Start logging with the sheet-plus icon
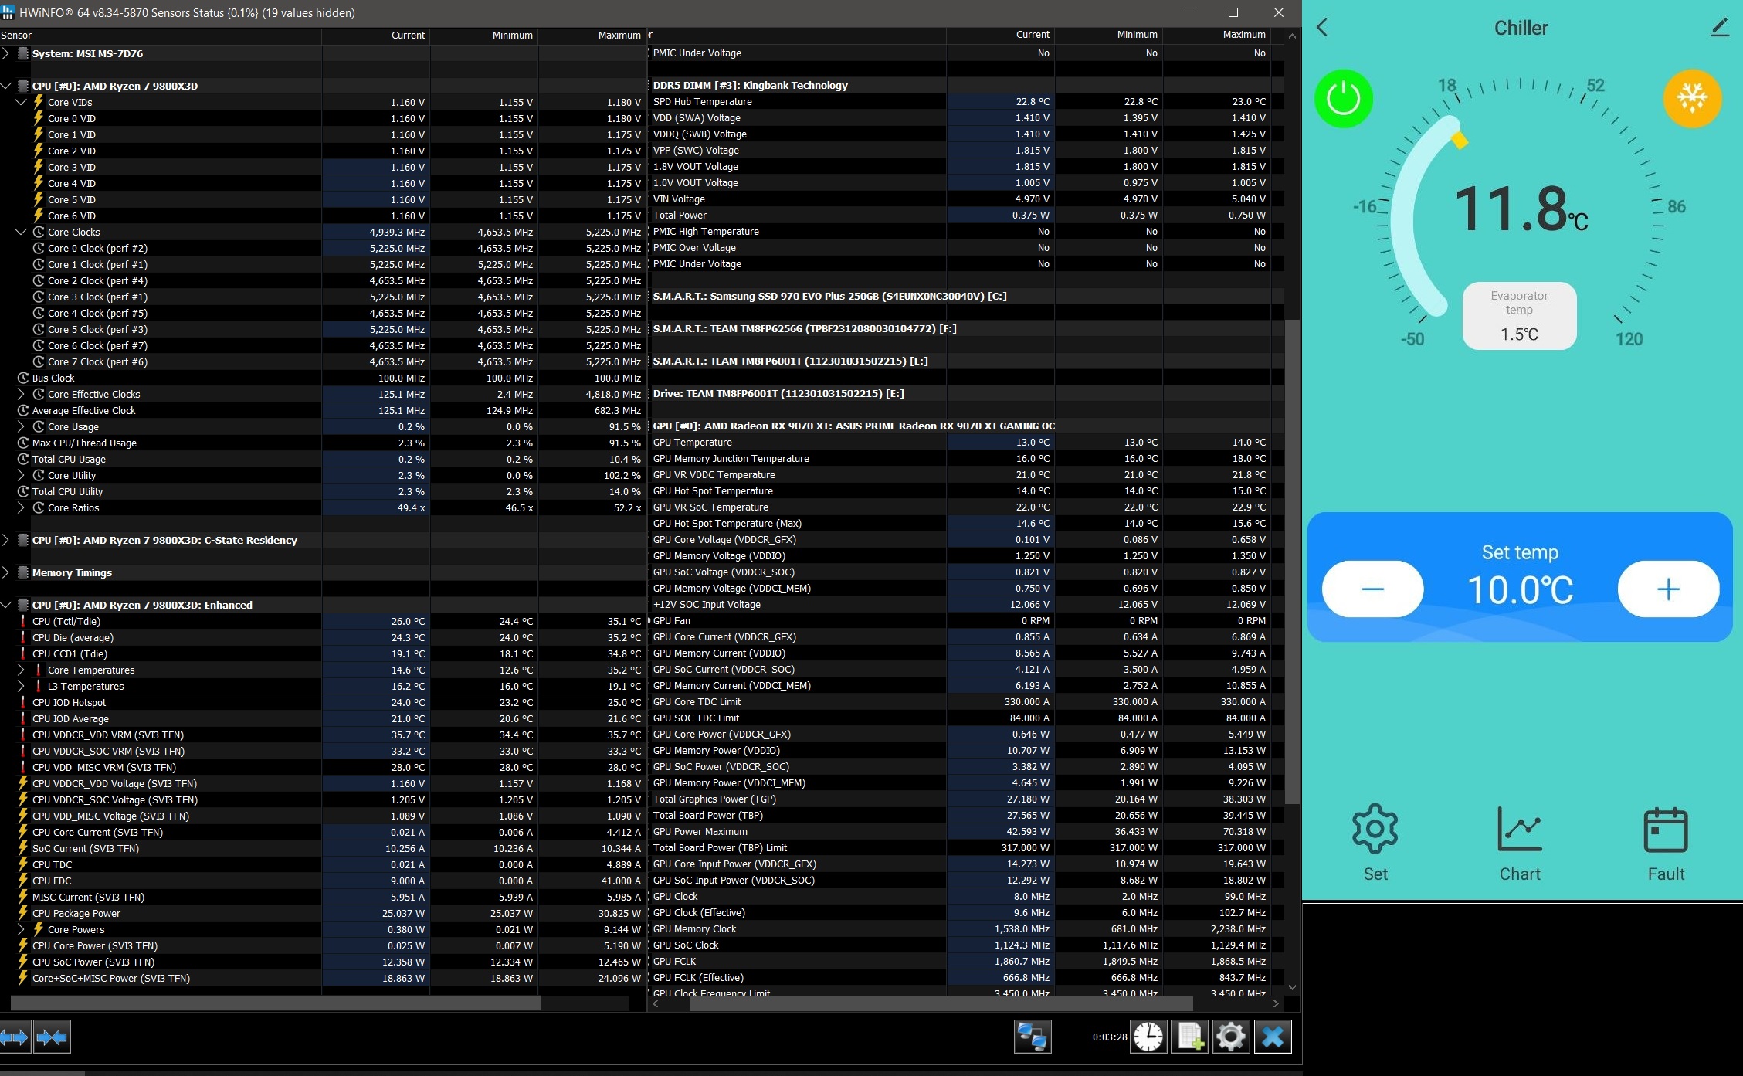 pyautogui.click(x=1190, y=1037)
